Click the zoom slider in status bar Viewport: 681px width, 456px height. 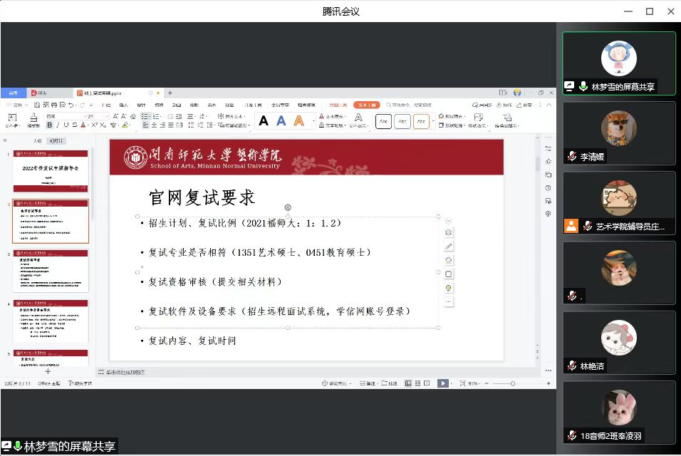pyautogui.click(x=513, y=383)
